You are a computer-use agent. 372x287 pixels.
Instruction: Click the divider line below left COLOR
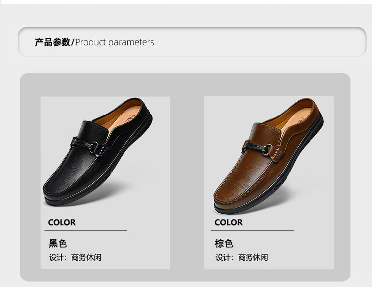[x=87, y=230]
